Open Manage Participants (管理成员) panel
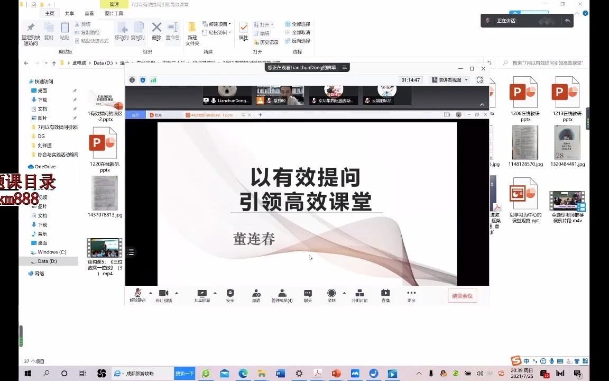The height and width of the screenshot is (381, 609). (282, 295)
